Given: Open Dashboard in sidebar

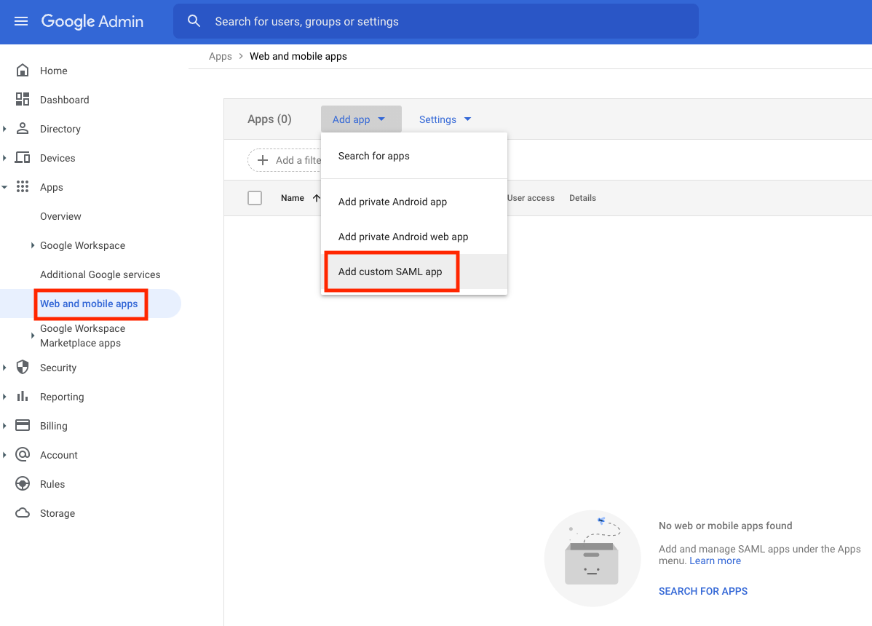Looking at the screenshot, I should tap(65, 100).
